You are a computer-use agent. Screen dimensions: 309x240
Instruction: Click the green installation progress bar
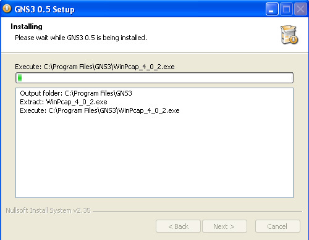click(154, 78)
